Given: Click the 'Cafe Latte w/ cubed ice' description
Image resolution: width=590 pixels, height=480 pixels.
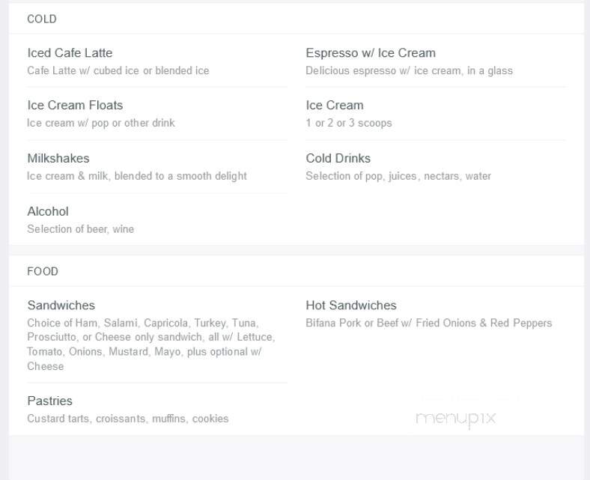Looking at the screenshot, I should (x=118, y=70).
